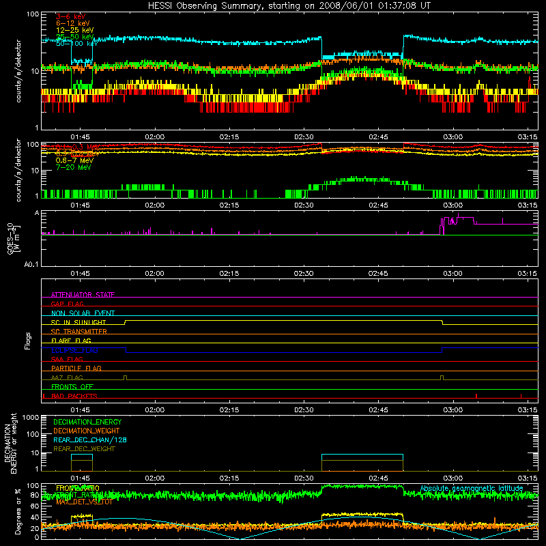Click the HESSI Observing Summary title text

coord(289,5)
